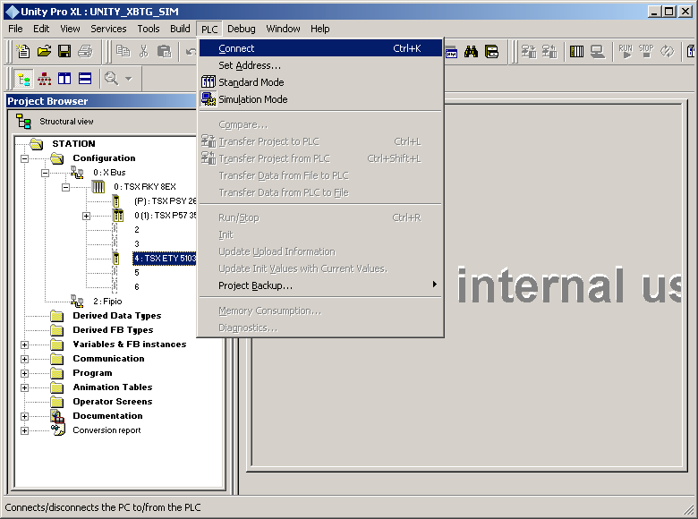
Task: Select the 4 : TSX ETY 5103 module
Action: (165, 259)
